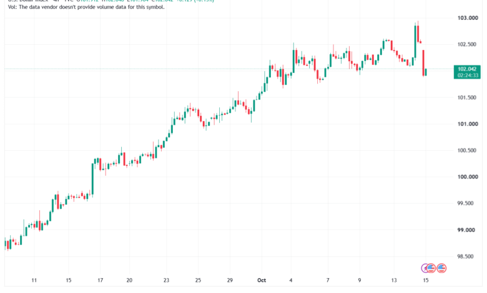Click the 99.000 price axis label
487x293 pixels.
[466, 230]
